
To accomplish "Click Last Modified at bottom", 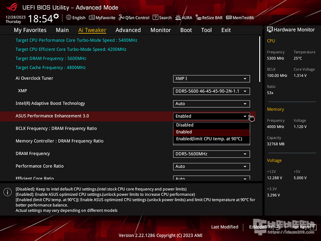I will point(225,227).
